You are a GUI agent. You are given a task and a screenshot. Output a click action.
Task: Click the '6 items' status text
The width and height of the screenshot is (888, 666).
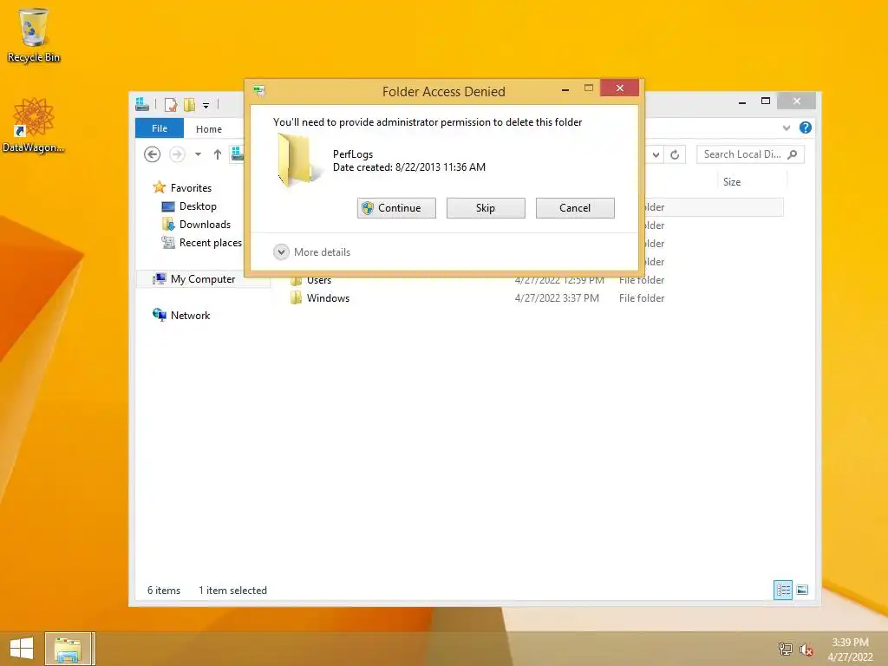[164, 590]
